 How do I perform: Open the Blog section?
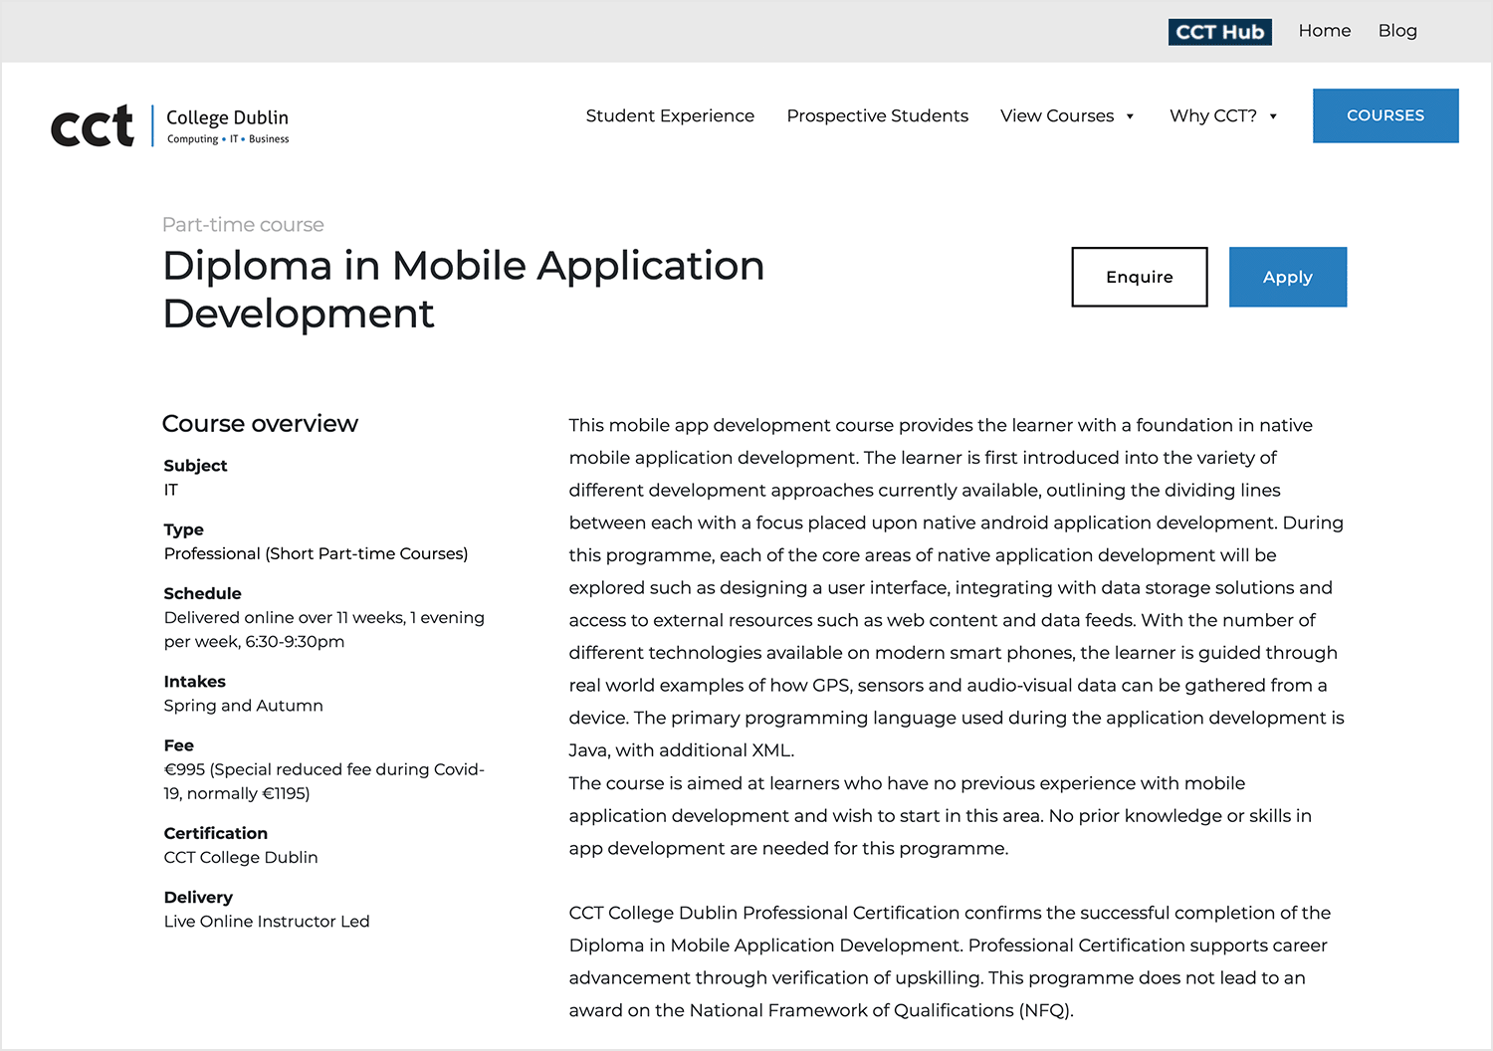1397,31
